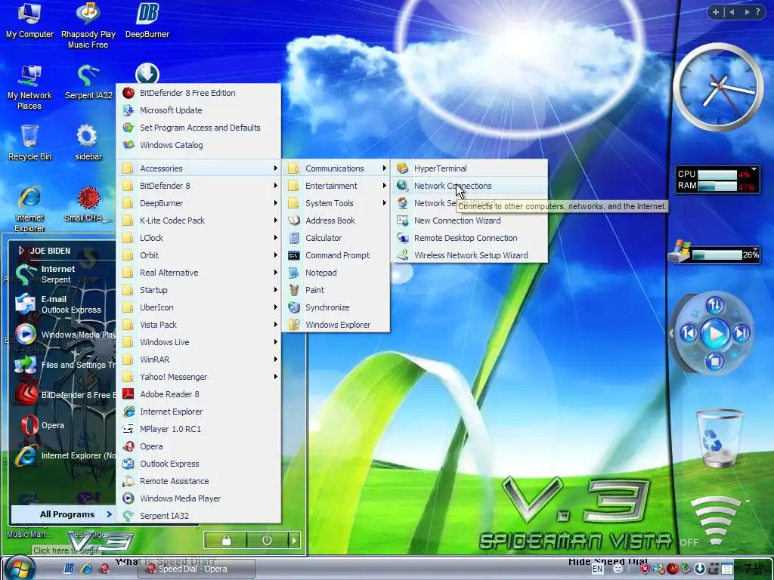
Task: Open HyperTerminal in Communications submenu
Action: tap(469, 168)
